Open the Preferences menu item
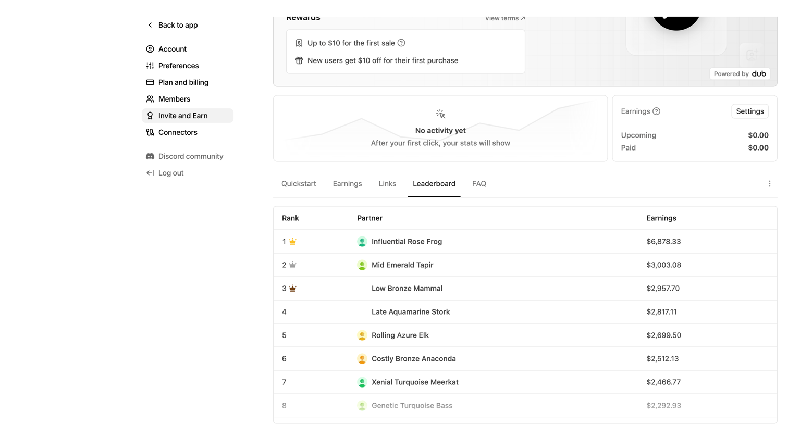The image size is (788, 424). (188, 66)
